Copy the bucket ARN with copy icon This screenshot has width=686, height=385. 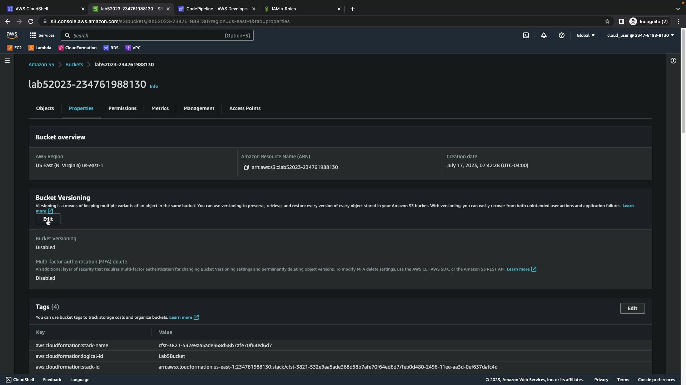(246, 167)
